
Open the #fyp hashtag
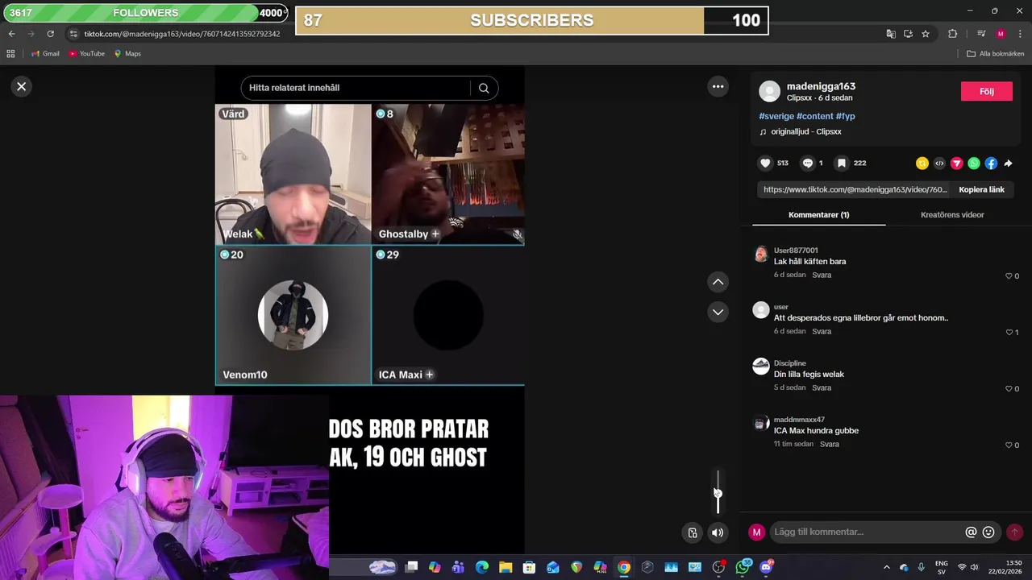tap(845, 116)
